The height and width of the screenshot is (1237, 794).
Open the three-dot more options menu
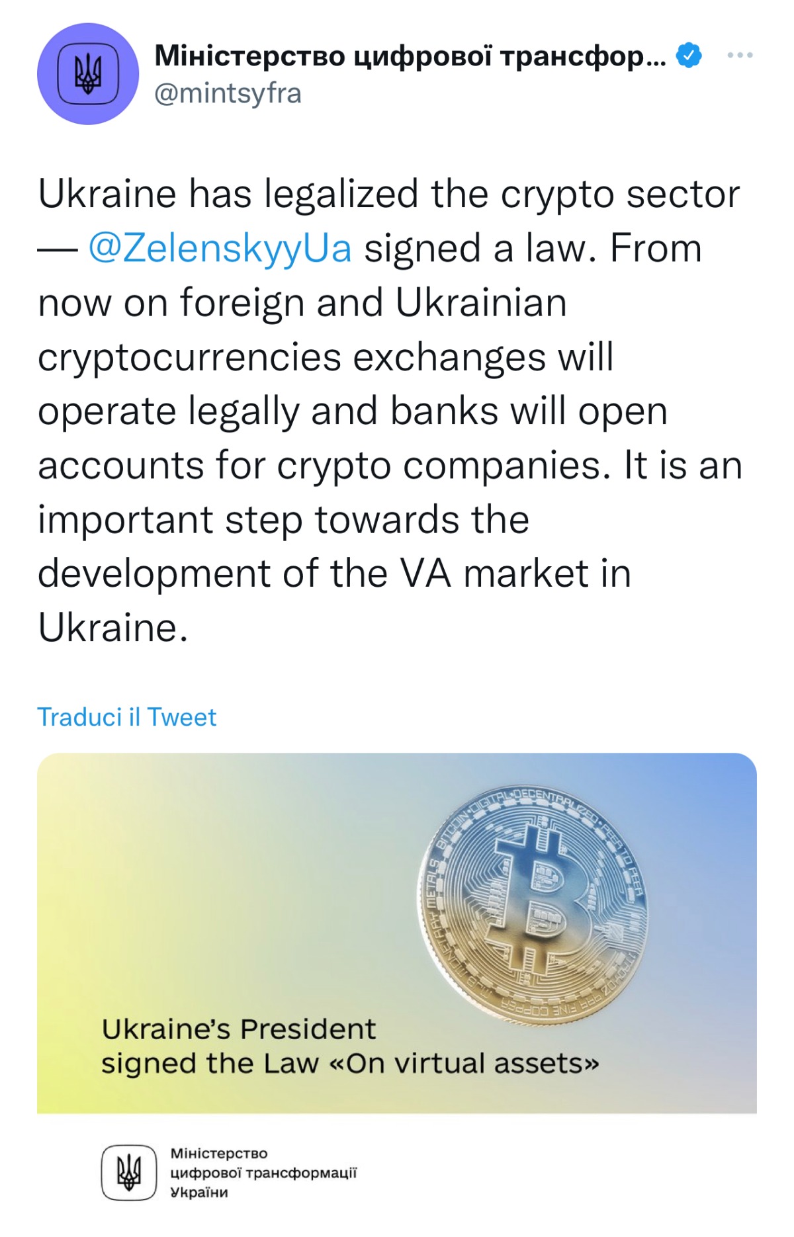[740, 55]
